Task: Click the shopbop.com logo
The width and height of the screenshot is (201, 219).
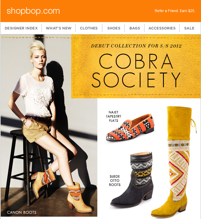Action: pyautogui.click(x=33, y=11)
